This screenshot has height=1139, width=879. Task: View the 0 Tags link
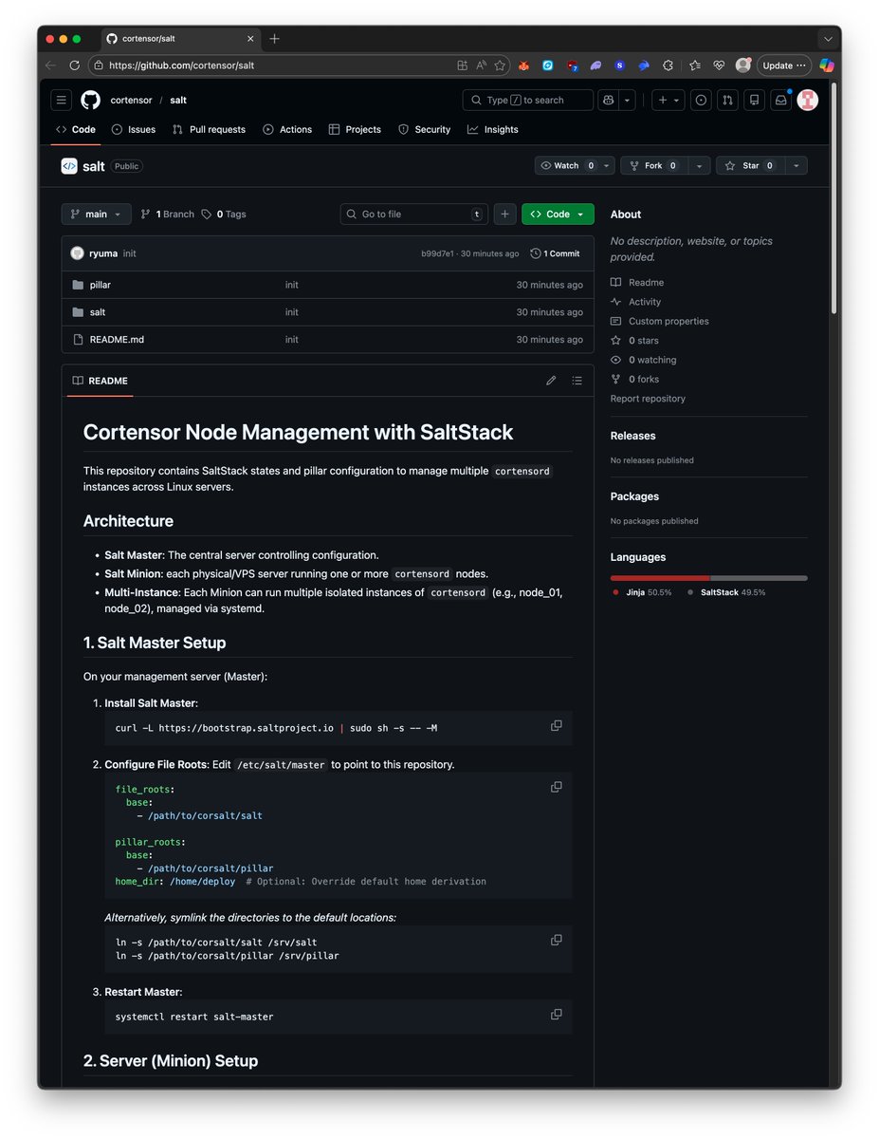point(224,215)
